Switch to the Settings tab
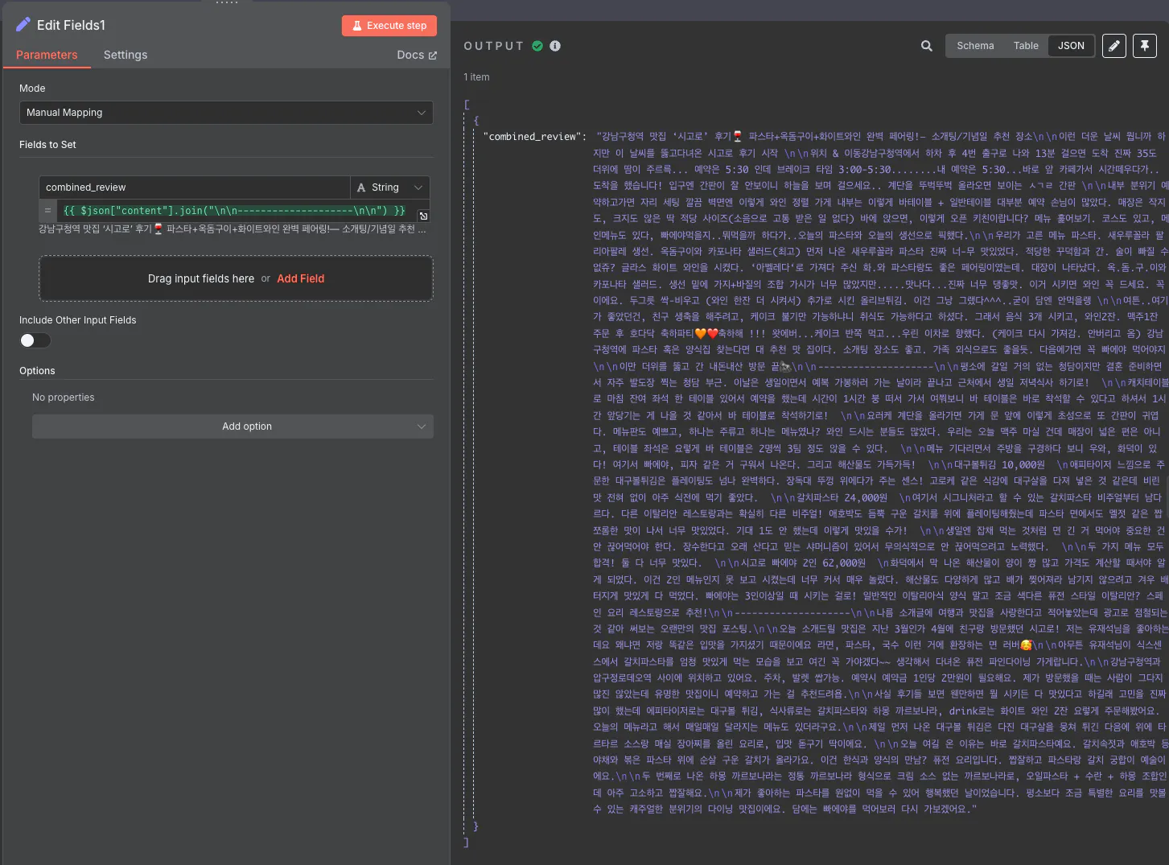This screenshot has width=1169, height=865. pos(126,55)
